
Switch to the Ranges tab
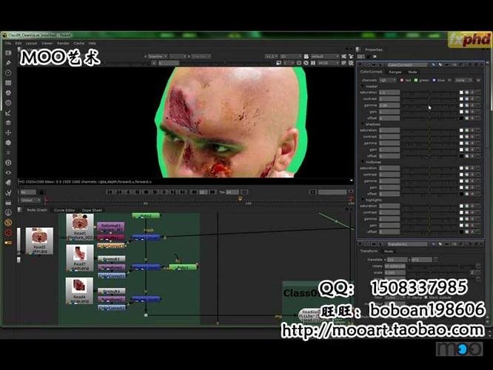point(393,72)
